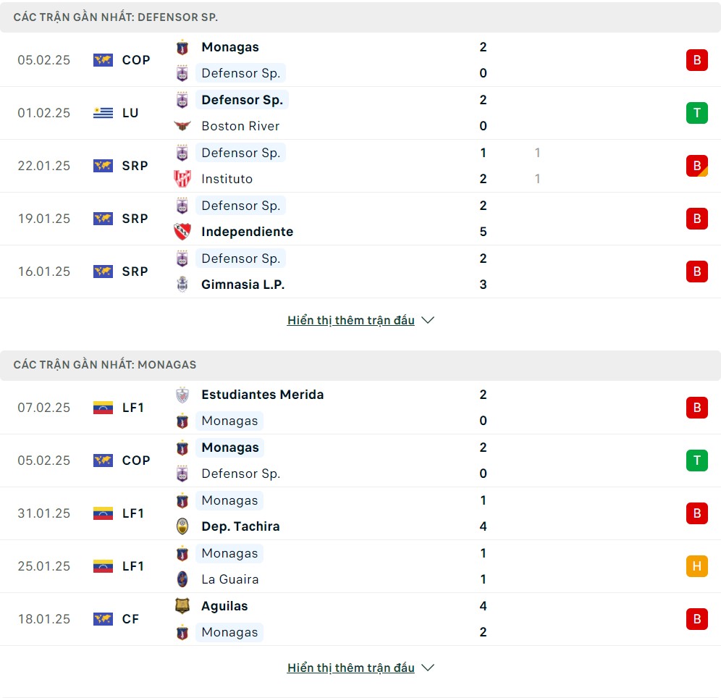Click the Gimnasia L.P. team crest
The image size is (721, 698).
pos(182,284)
